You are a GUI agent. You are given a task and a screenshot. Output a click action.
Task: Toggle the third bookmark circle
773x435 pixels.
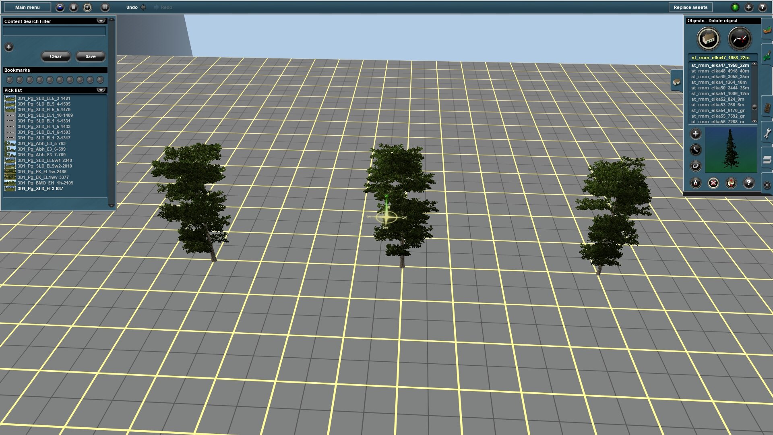pos(30,80)
